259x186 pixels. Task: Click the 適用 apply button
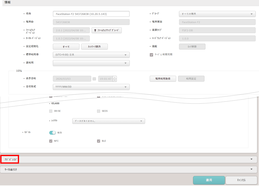pos(209,180)
